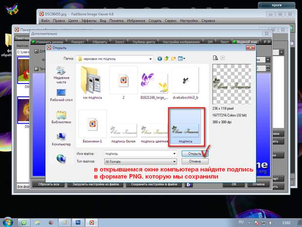Open the Вид menu in FastStone

[103, 21]
